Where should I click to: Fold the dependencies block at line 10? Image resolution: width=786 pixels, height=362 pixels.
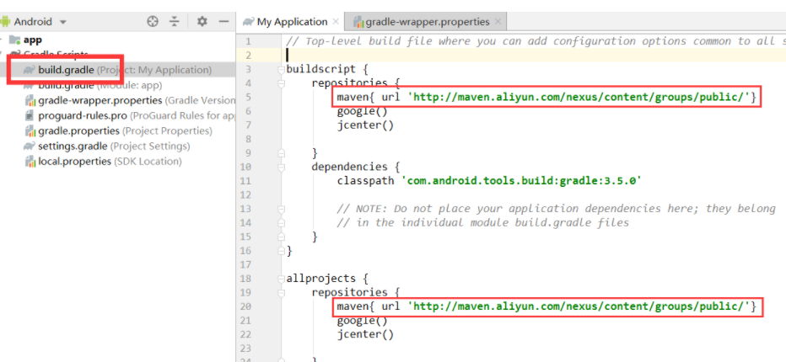pyautogui.click(x=281, y=167)
